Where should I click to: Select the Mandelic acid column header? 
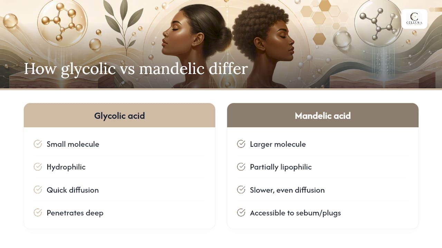click(323, 115)
